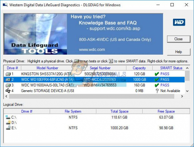This screenshot has height=147, width=194.
Task: Sort logical drives by Total Space header
Action: [119, 111]
